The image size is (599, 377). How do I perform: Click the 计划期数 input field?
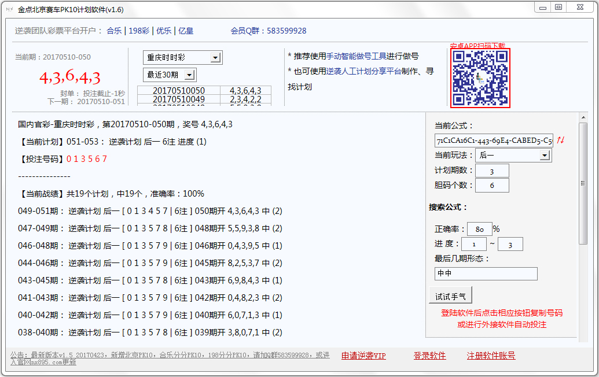pyautogui.click(x=492, y=171)
